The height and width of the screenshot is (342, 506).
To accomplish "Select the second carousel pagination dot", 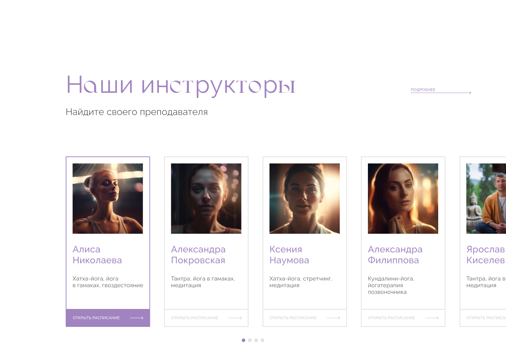I will [250, 340].
